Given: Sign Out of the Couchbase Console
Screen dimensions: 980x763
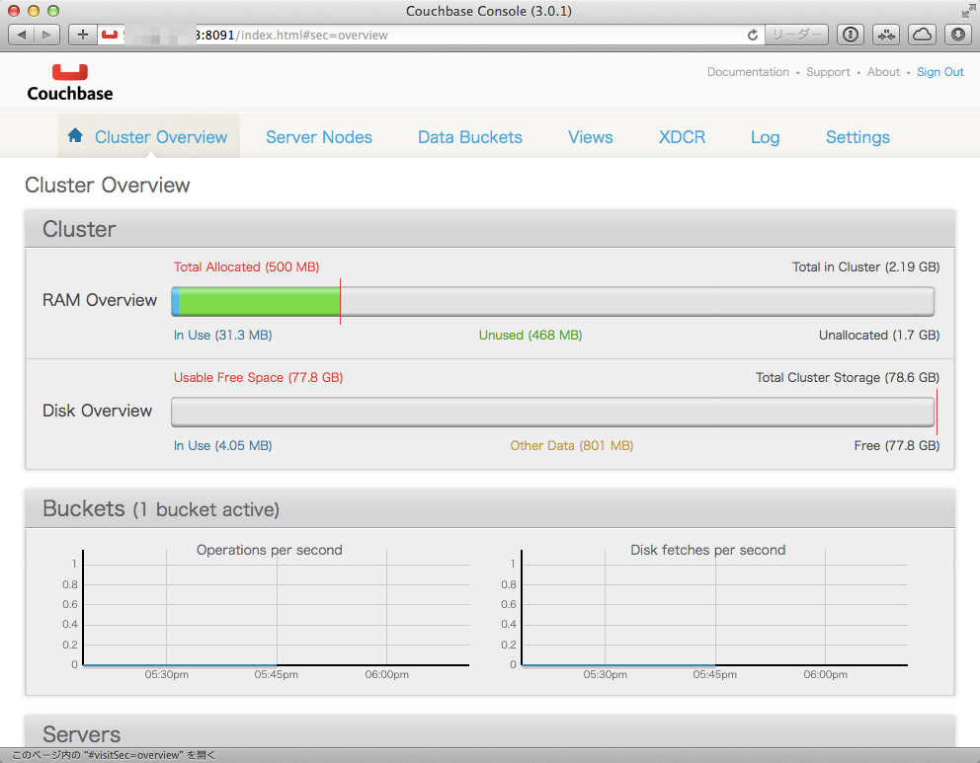Looking at the screenshot, I should pos(939,71).
